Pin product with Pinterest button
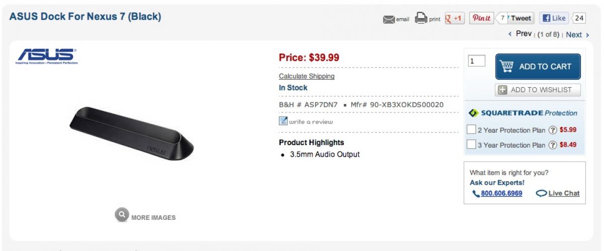Screen dimensions: 604x251 tap(481, 19)
